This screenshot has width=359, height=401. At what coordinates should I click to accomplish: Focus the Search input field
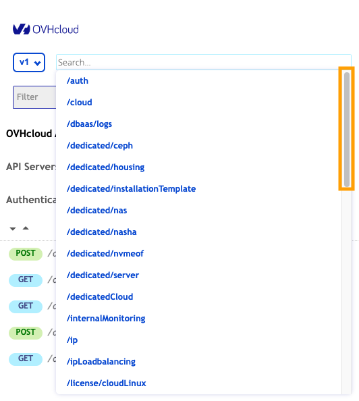(204, 62)
